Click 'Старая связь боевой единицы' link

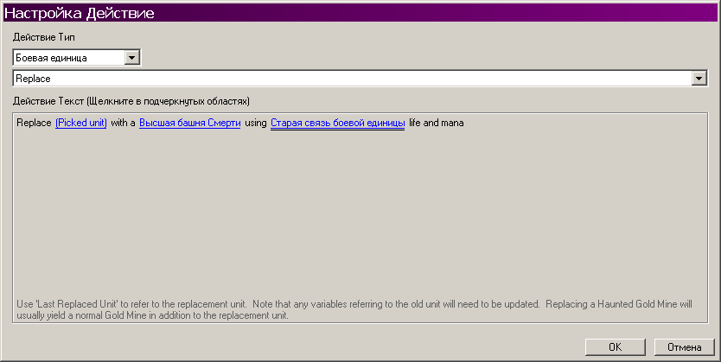tap(337, 124)
